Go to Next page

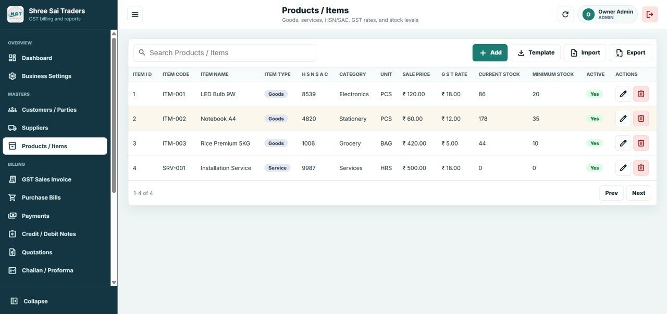(x=639, y=193)
